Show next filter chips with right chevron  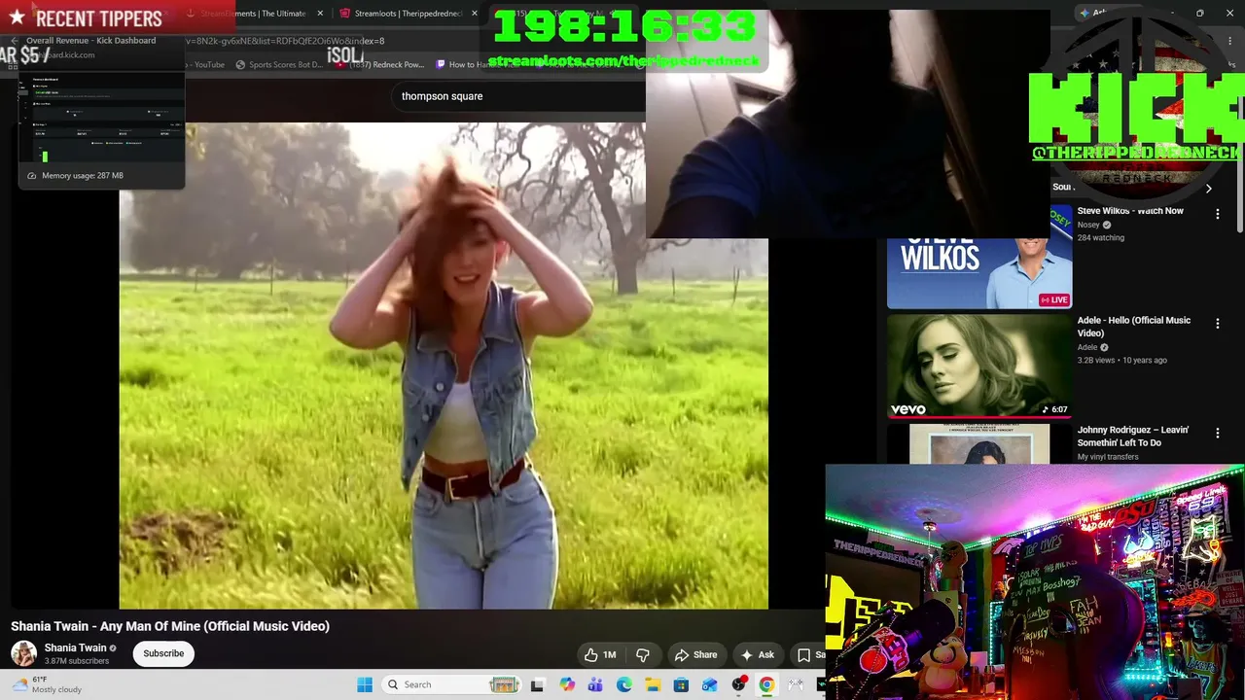(1208, 189)
